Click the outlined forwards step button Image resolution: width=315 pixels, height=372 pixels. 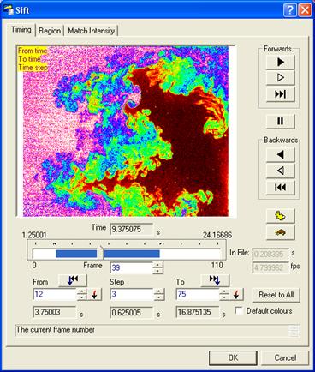pos(281,78)
